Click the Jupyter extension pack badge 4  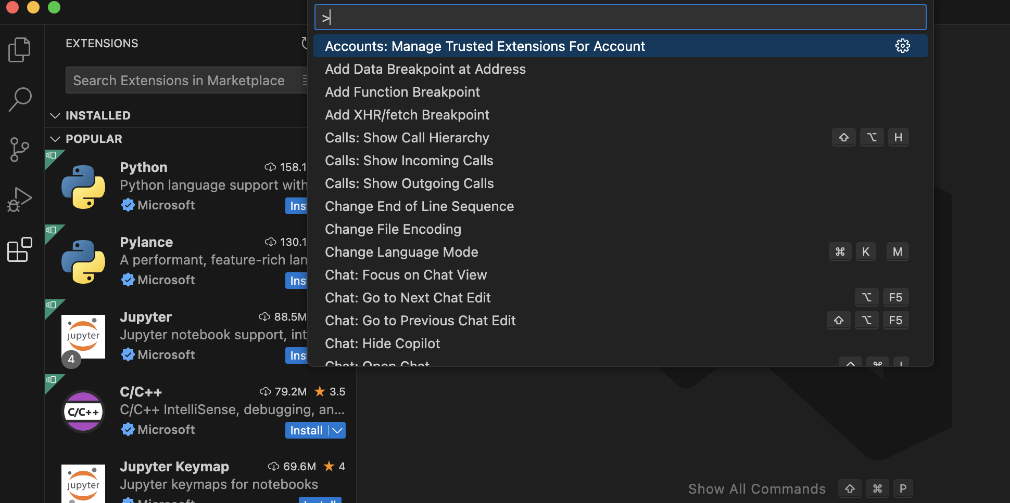71,359
